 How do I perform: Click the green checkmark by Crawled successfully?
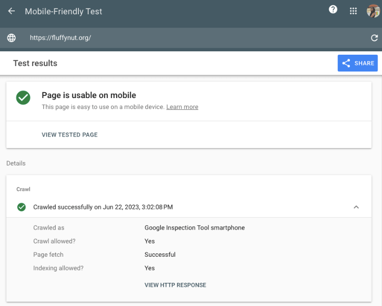(21, 207)
